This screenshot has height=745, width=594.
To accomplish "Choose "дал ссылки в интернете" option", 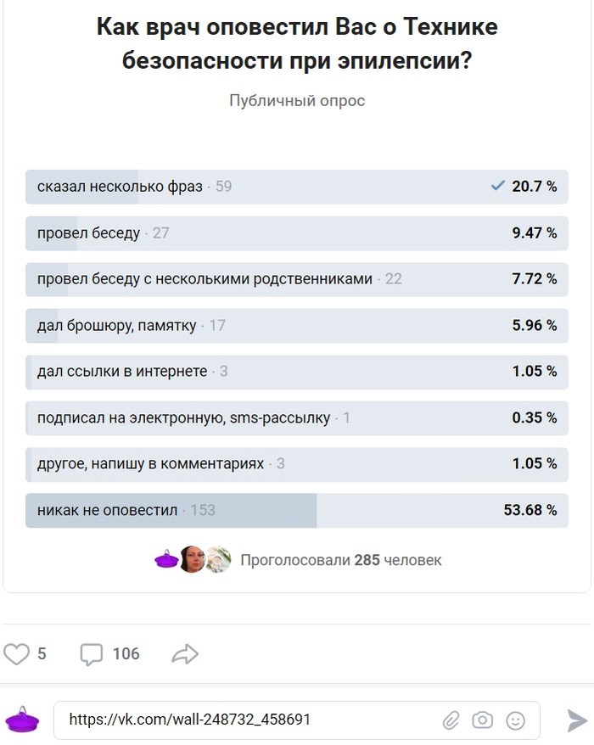I will [x=296, y=372].
